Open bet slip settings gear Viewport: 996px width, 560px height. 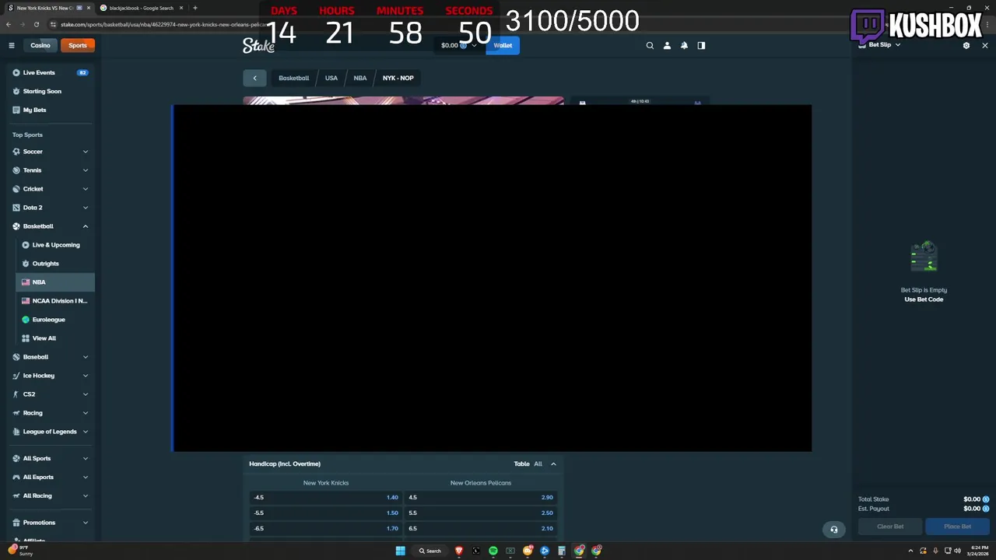pos(966,45)
